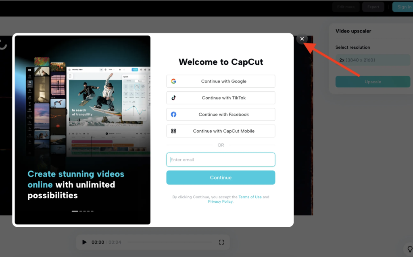
Task: Open the Privacy Policy link
Action: 220,201
